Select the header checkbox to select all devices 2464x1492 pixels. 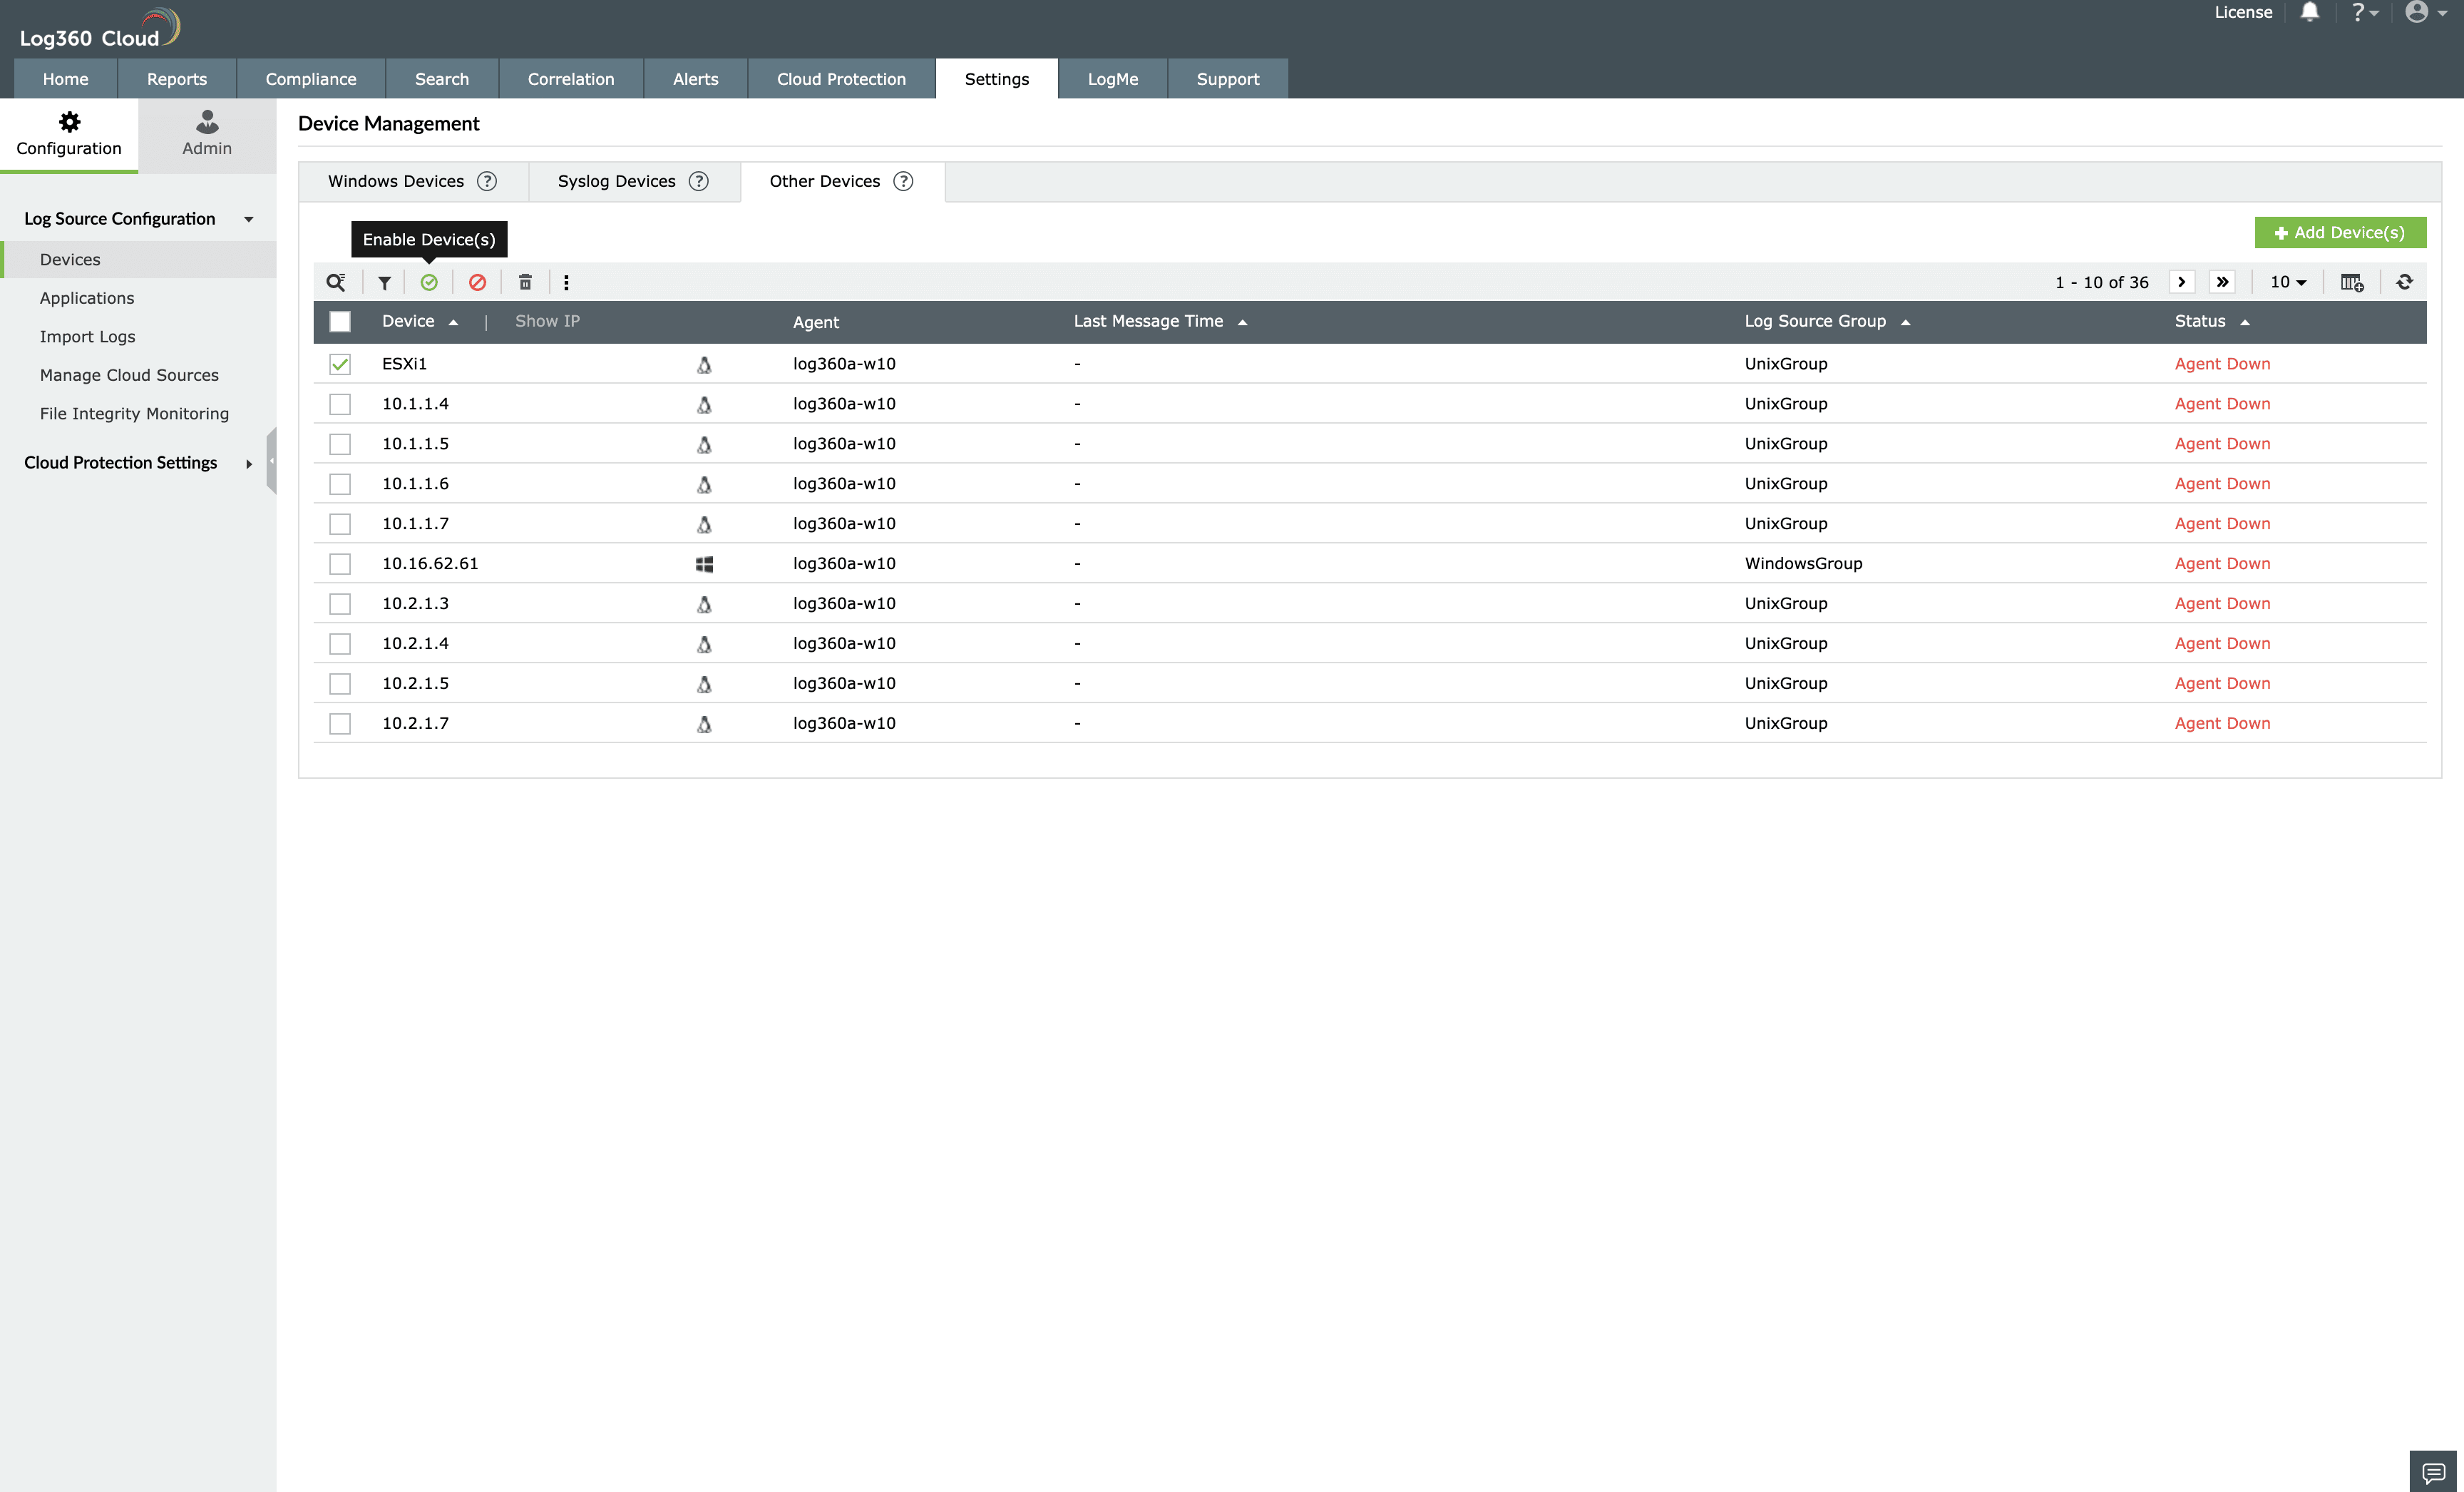point(340,321)
